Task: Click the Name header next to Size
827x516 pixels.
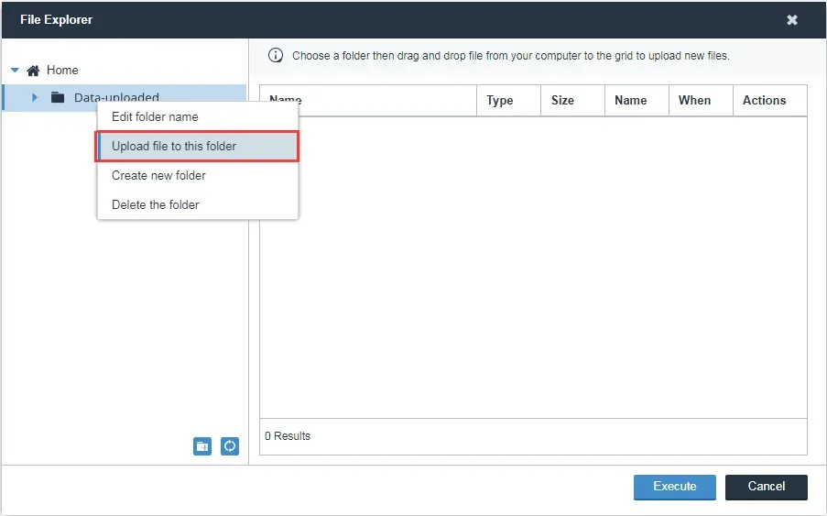Action: pos(637,100)
